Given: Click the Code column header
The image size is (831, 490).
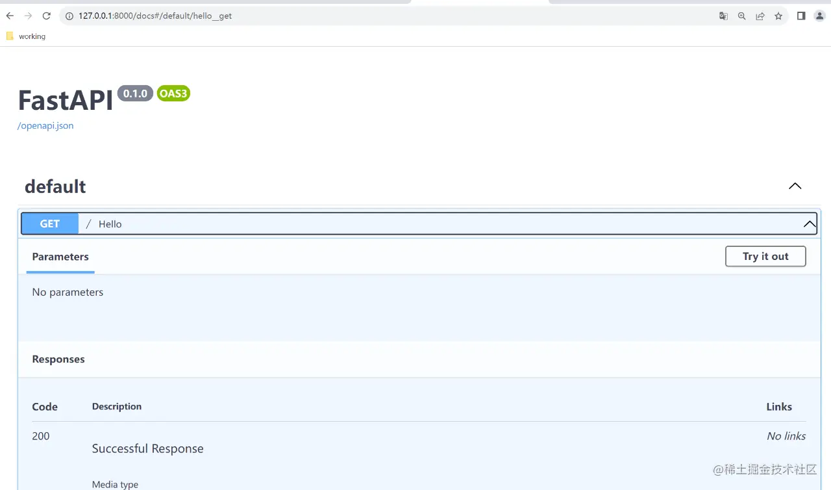Looking at the screenshot, I should click(x=45, y=407).
